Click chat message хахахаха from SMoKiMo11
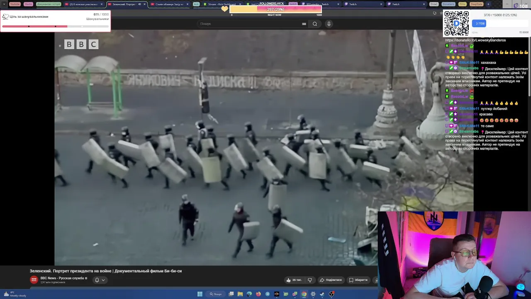 488,63
